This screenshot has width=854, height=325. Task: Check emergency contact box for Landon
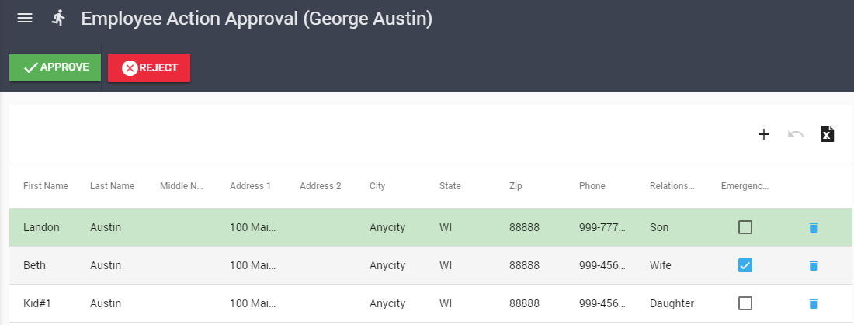coord(745,227)
